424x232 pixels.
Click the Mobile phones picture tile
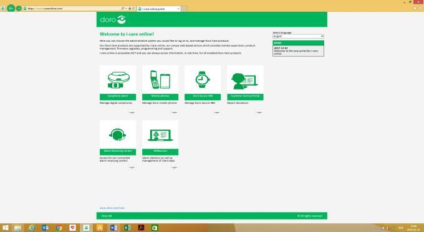click(160, 80)
